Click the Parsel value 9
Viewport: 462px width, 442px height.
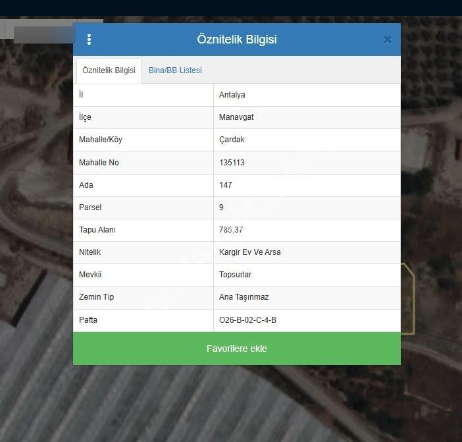221,207
